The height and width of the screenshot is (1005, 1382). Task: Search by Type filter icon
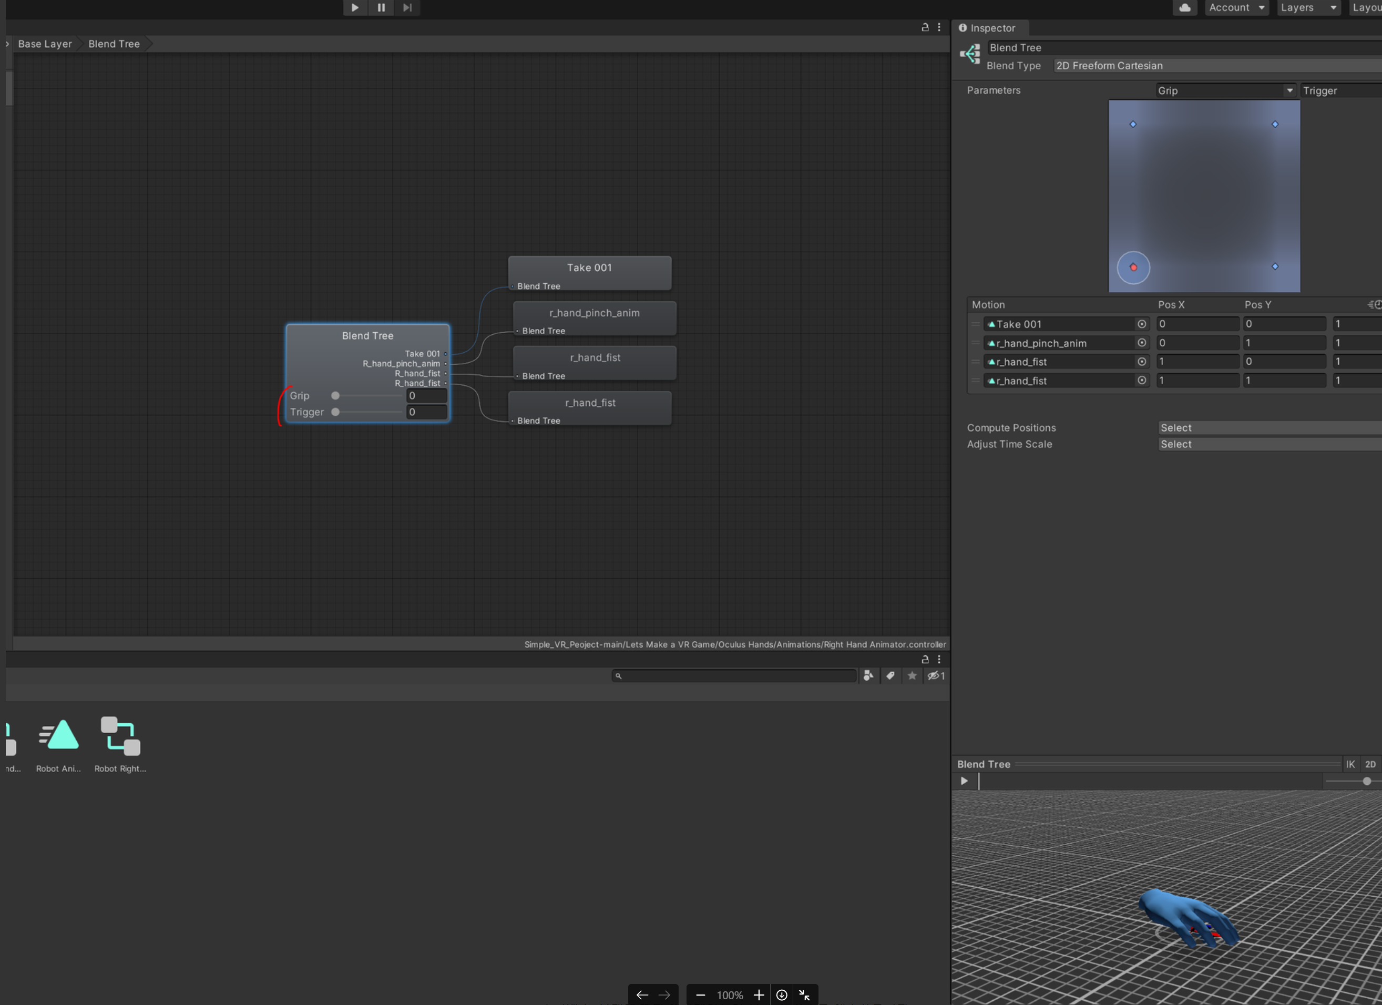[x=868, y=675]
